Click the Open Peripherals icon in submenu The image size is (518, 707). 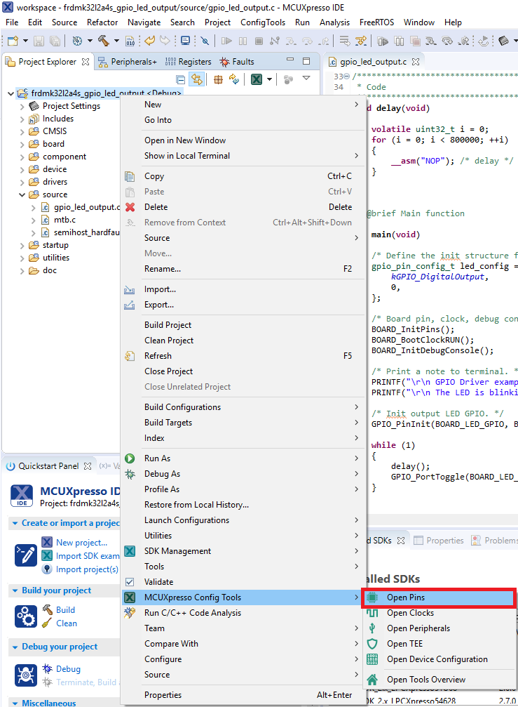point(373,628)
